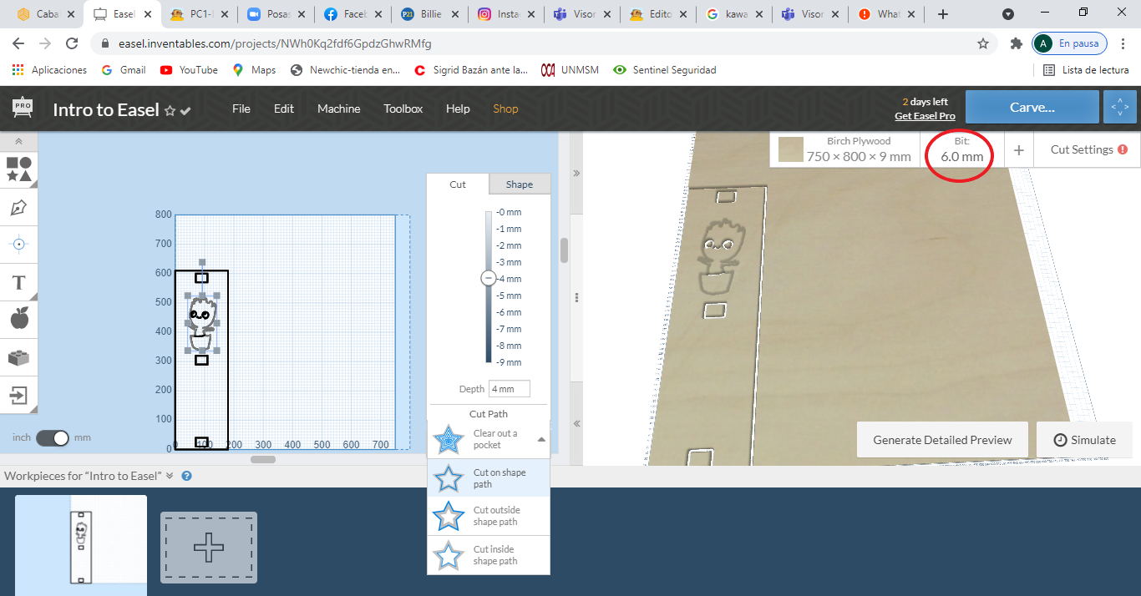Image resolution: width=1141 pixels, height=596 pixels.
Task: Bookmark this page with the star icon
Action: [x=983, y=43]
